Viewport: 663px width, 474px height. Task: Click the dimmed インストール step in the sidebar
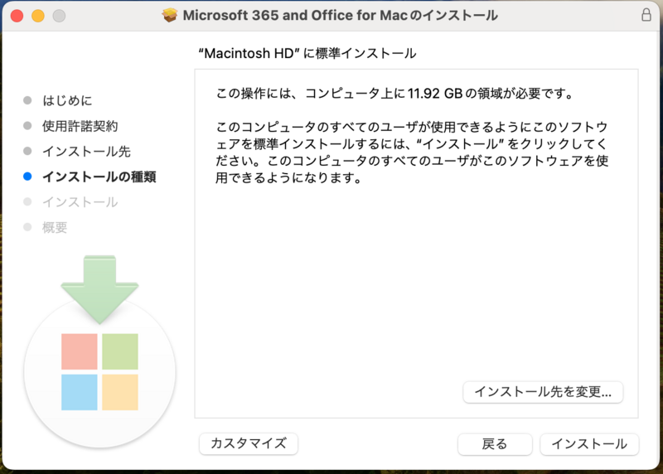[80, 202]
